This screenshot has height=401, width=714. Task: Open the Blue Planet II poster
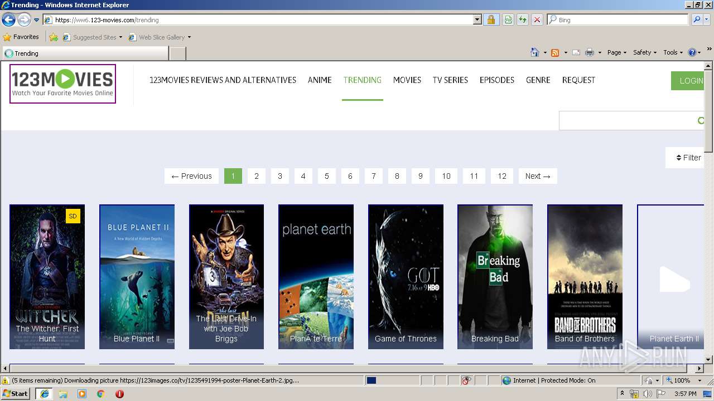(x=137, y=277)
